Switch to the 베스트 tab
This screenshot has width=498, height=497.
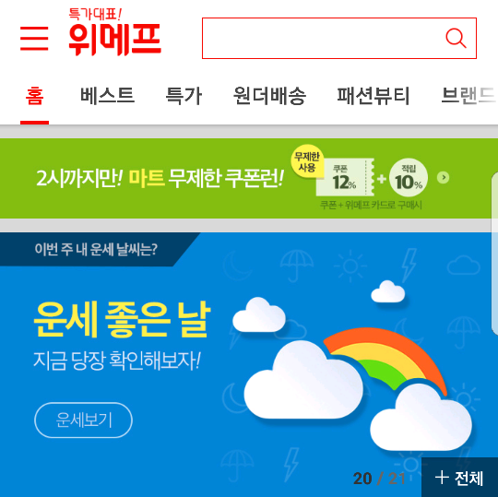tap(107, 95)
